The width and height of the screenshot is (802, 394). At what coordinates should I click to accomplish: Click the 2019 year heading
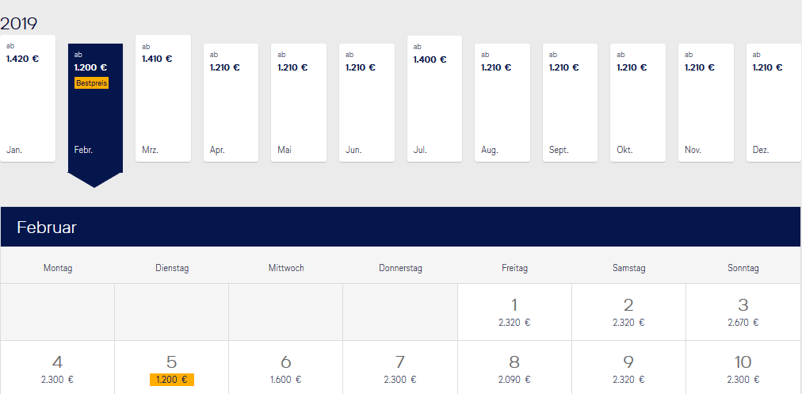tap(19, 24)
